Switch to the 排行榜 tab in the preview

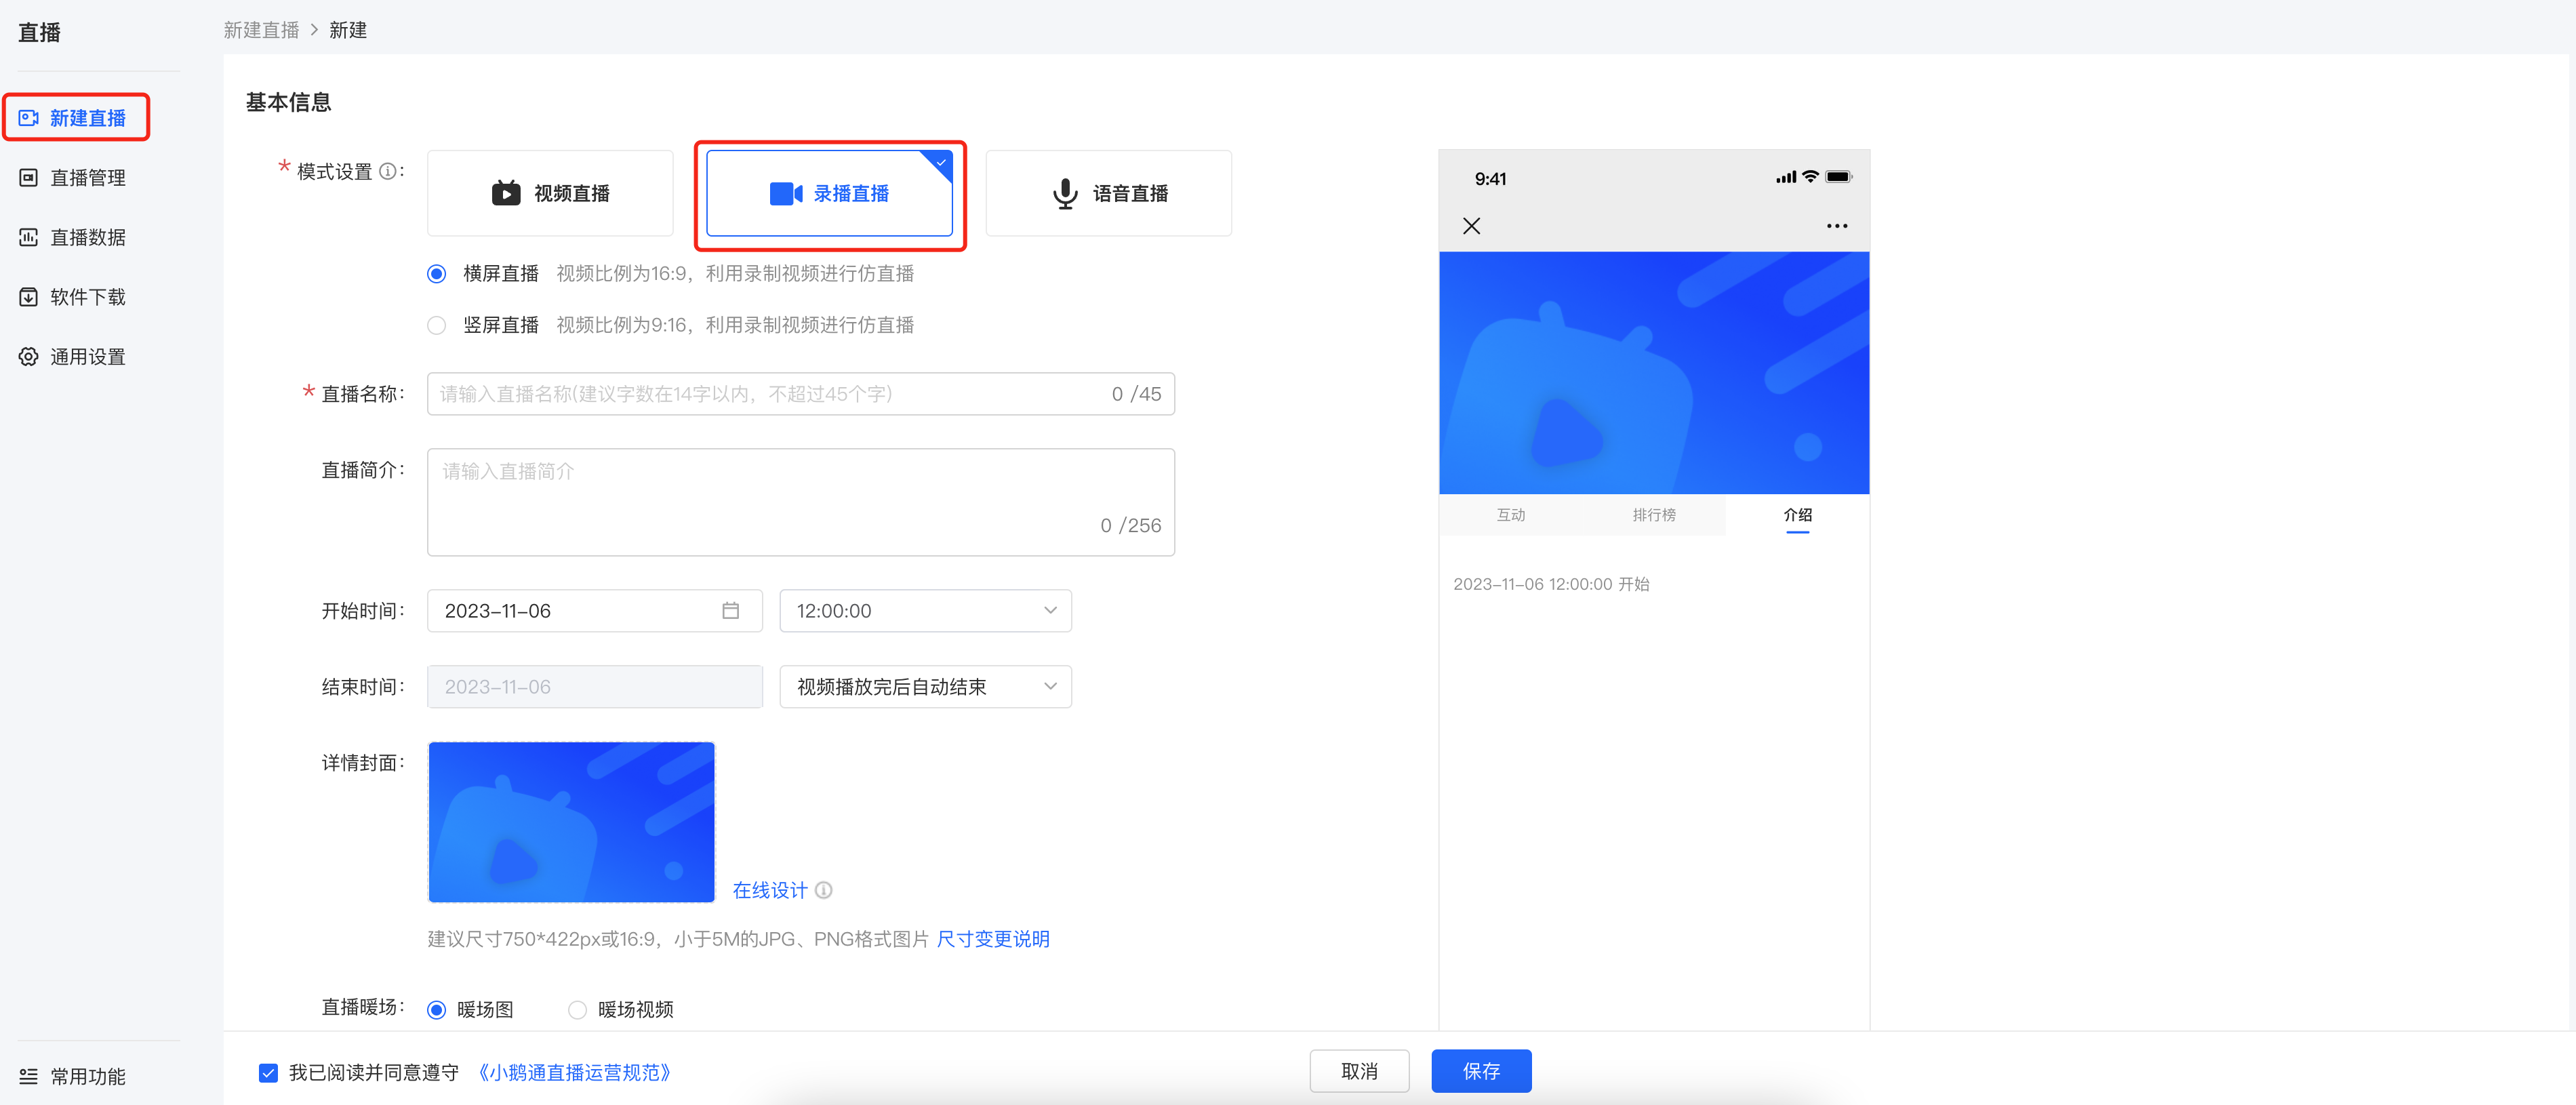[x=1654, y=515]
